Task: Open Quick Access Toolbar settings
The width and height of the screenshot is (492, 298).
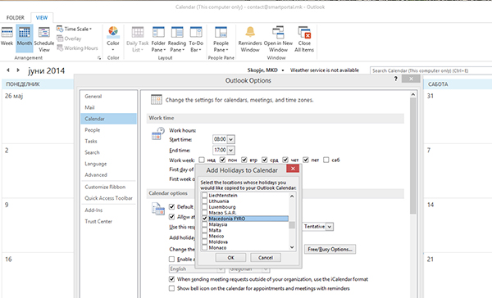Action: click(108, 198)
